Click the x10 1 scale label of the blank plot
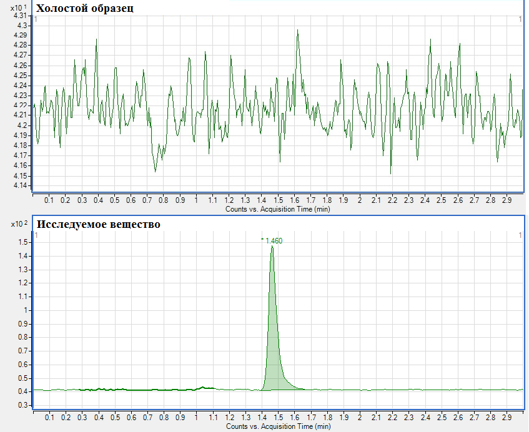The height and width of the screenshot is (432, 529). pos(19,8)
